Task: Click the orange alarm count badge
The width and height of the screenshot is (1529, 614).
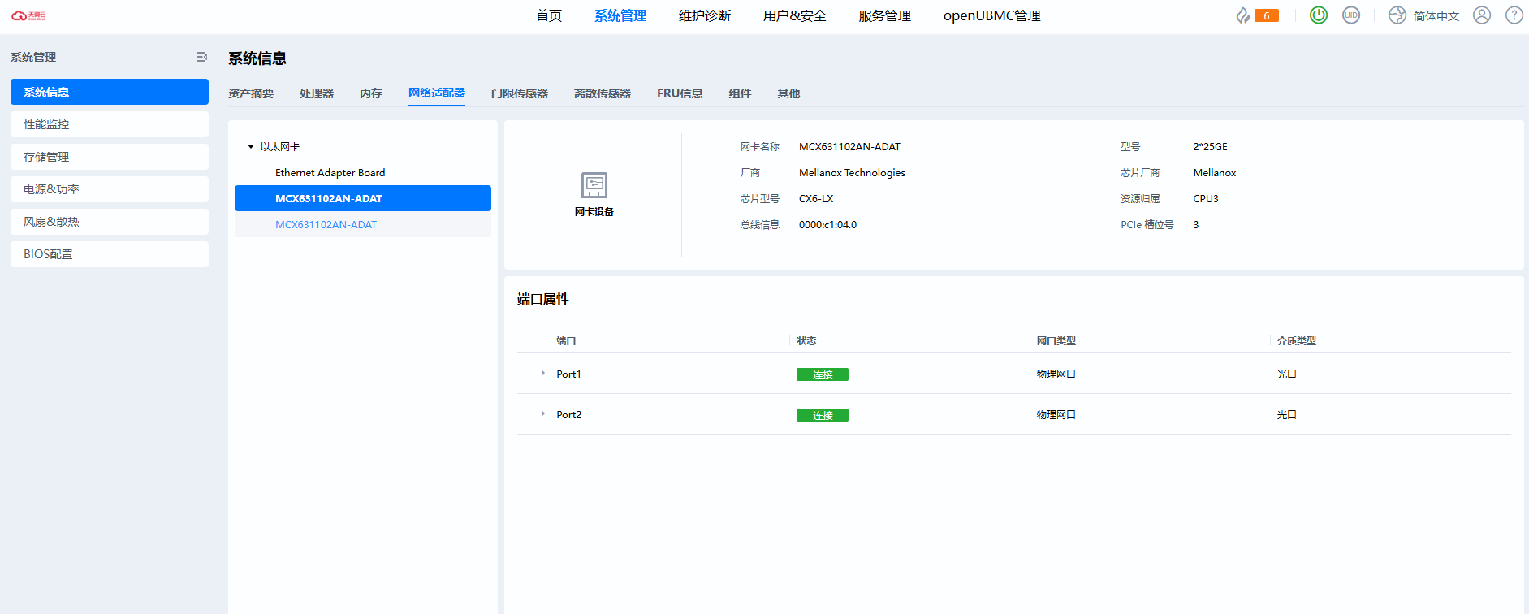Action: (1266, 15)
